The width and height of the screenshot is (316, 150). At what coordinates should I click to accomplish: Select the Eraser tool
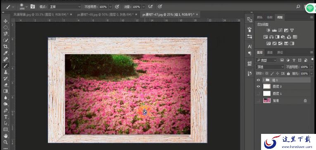click(5, 85)
